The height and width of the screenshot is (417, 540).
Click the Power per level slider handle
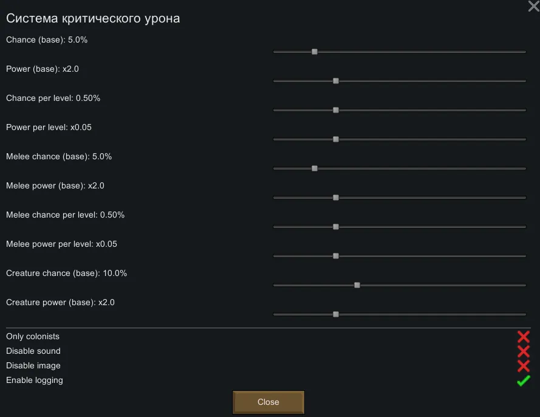[x=336, y=139]
